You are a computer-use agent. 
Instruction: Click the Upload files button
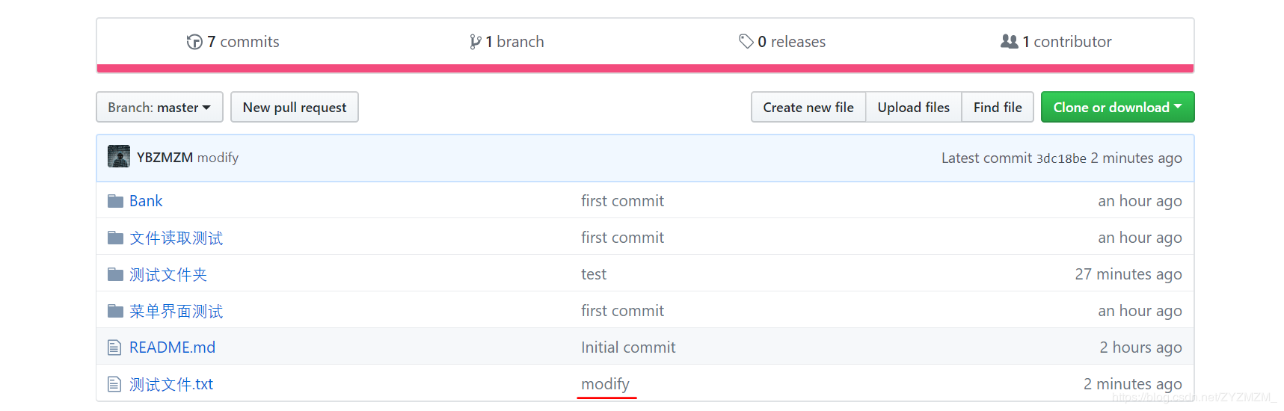coord(914,107)
